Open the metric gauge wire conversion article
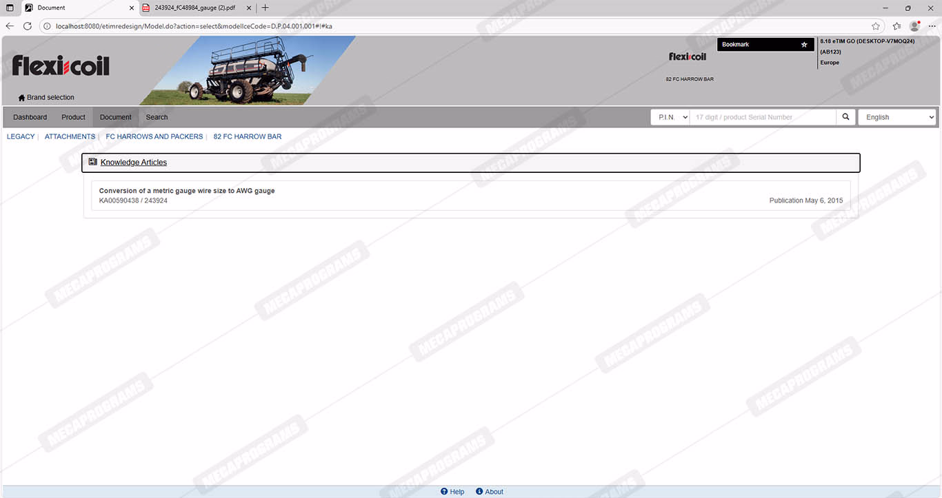The width and height of the screenshot is (942, 498). (187, 191)
